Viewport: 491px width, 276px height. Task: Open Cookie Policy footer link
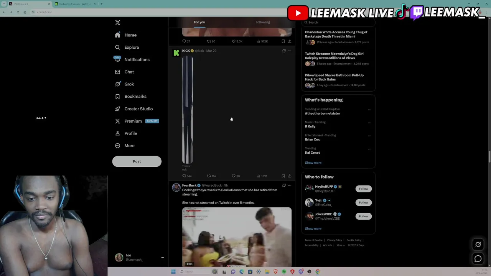pyautogui.click(x=354, y=240)
